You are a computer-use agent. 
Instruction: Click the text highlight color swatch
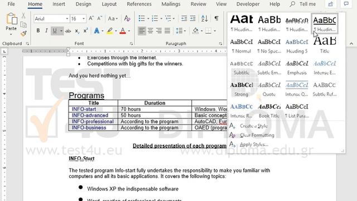pos(110,31)
